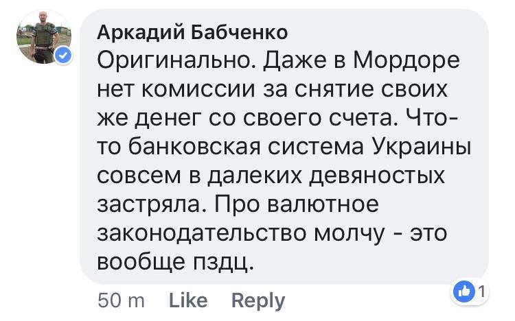Viewport: 515px width, 321px height.
Task: Like the comment via Like link
Action: pyautogui.click(x=188, y=300)
